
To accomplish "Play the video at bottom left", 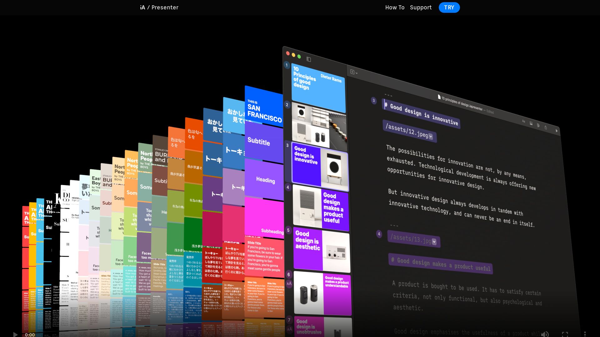I will point(15,335).
